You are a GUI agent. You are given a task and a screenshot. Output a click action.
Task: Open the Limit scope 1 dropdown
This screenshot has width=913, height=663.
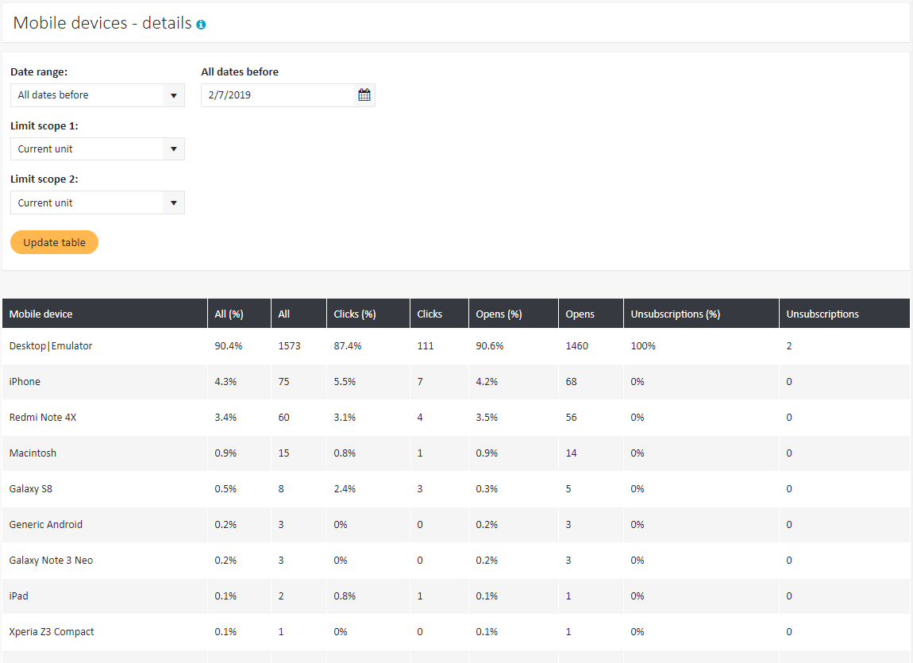[97, 149]
